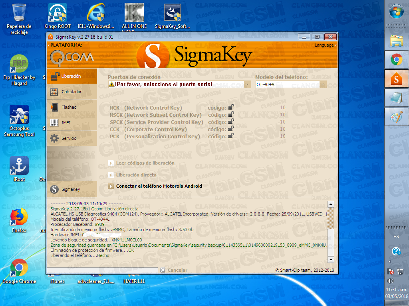Click the warning icon in the port field
The width and height of the screenshot is (409, 306).
[112, 84]
